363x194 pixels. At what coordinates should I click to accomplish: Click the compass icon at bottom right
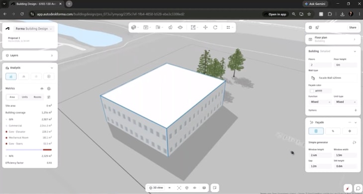tap(348, 188)
